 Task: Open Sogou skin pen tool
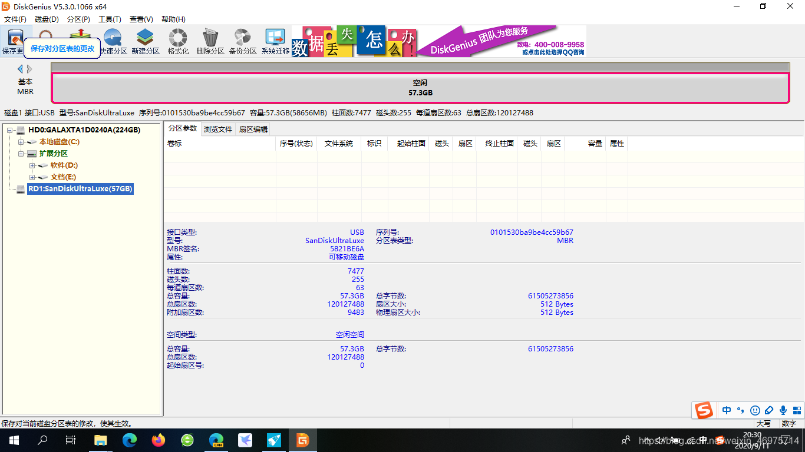[x=769, y=410]
